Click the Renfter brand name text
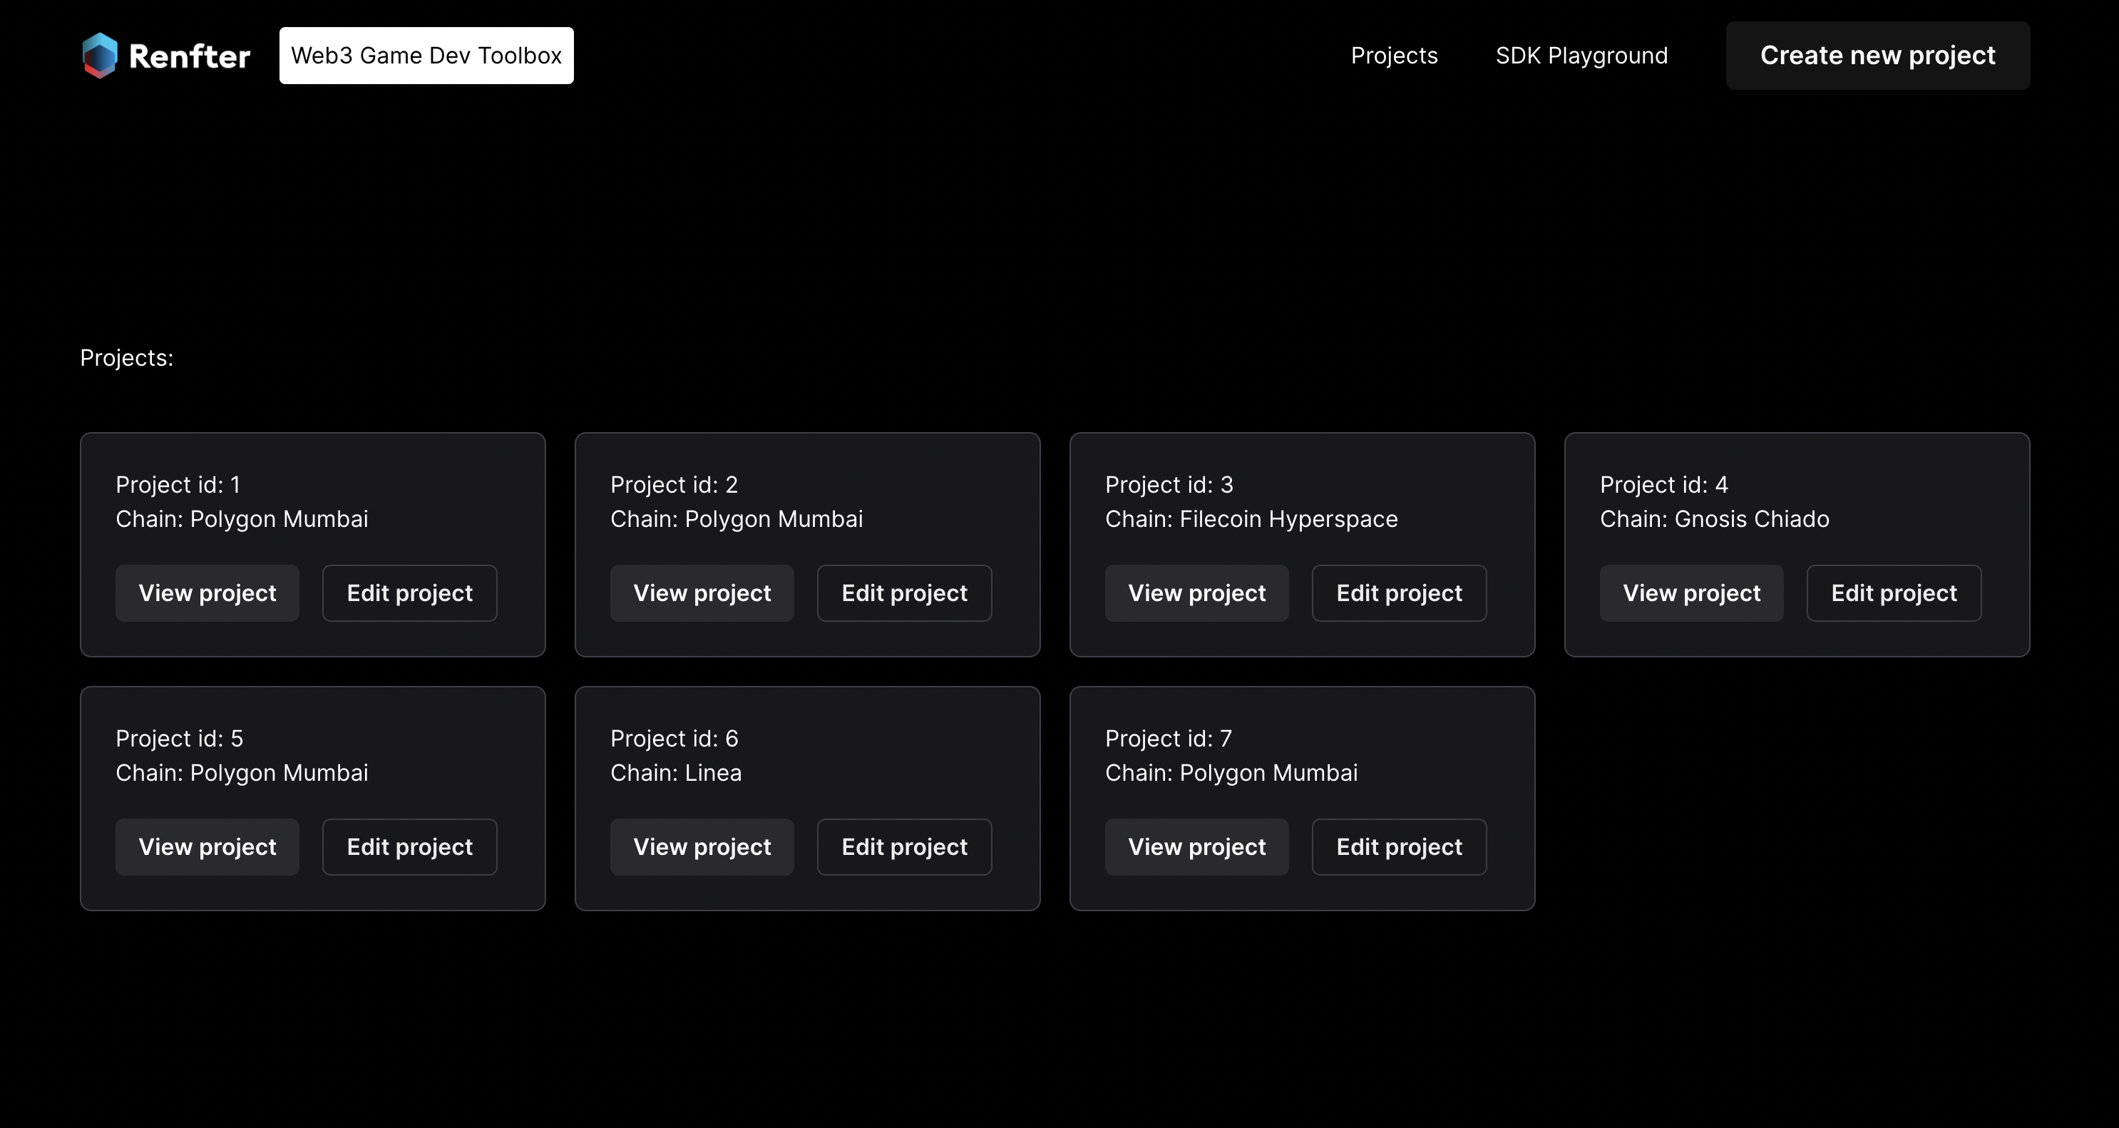Screen dimensions: 2119x1128 click(189, 56)
